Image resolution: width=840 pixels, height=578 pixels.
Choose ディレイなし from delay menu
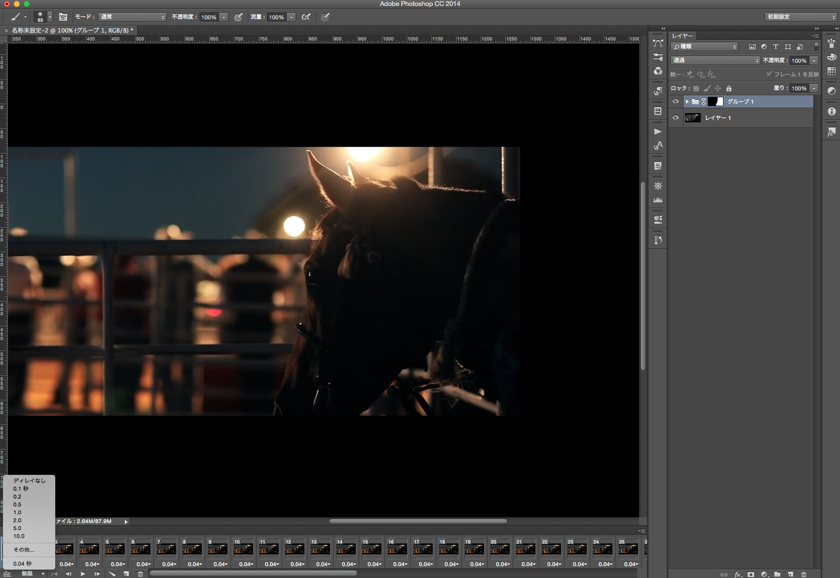click(29, 480)
